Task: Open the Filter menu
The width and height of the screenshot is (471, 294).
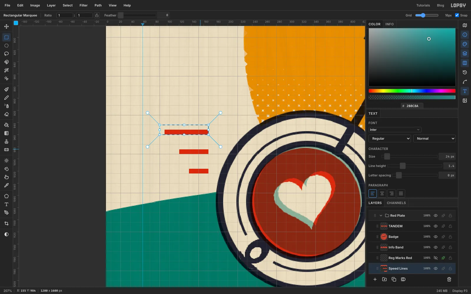Action: coord(84,5)
